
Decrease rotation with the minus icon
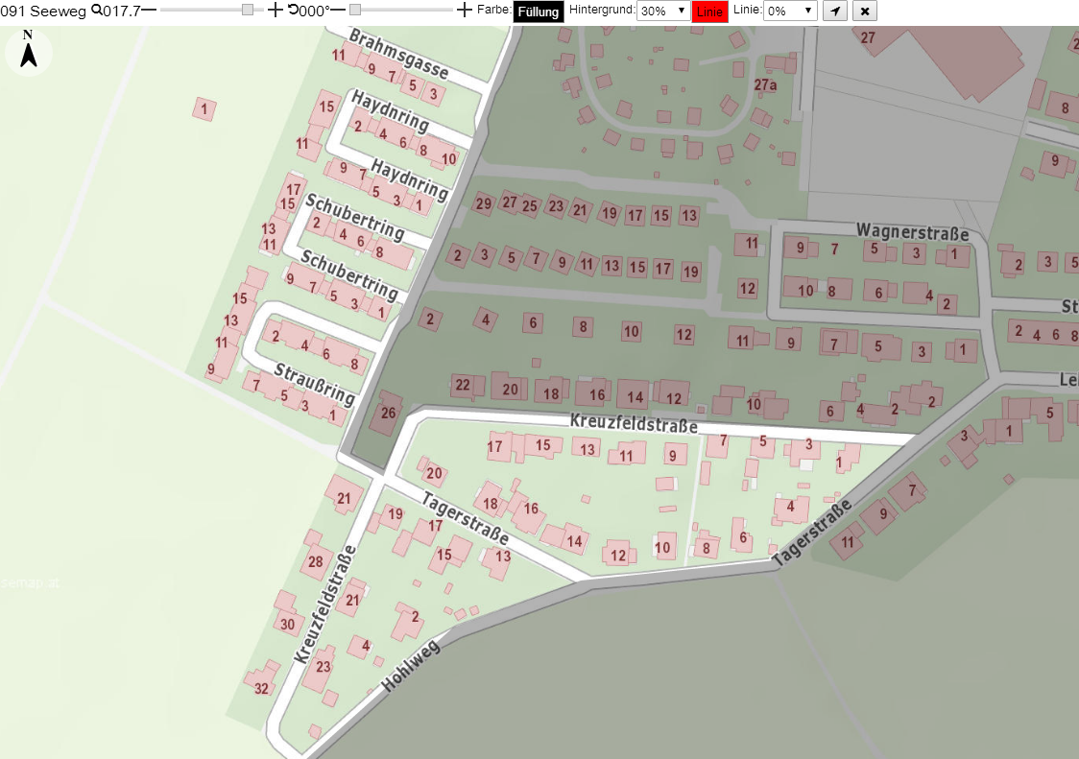[x=338, y=10]
